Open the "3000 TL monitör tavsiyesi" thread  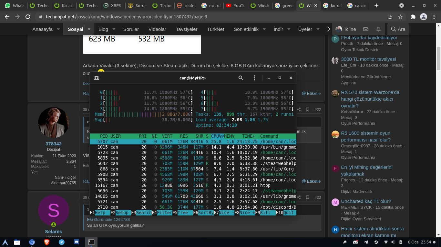click(368, 59)
